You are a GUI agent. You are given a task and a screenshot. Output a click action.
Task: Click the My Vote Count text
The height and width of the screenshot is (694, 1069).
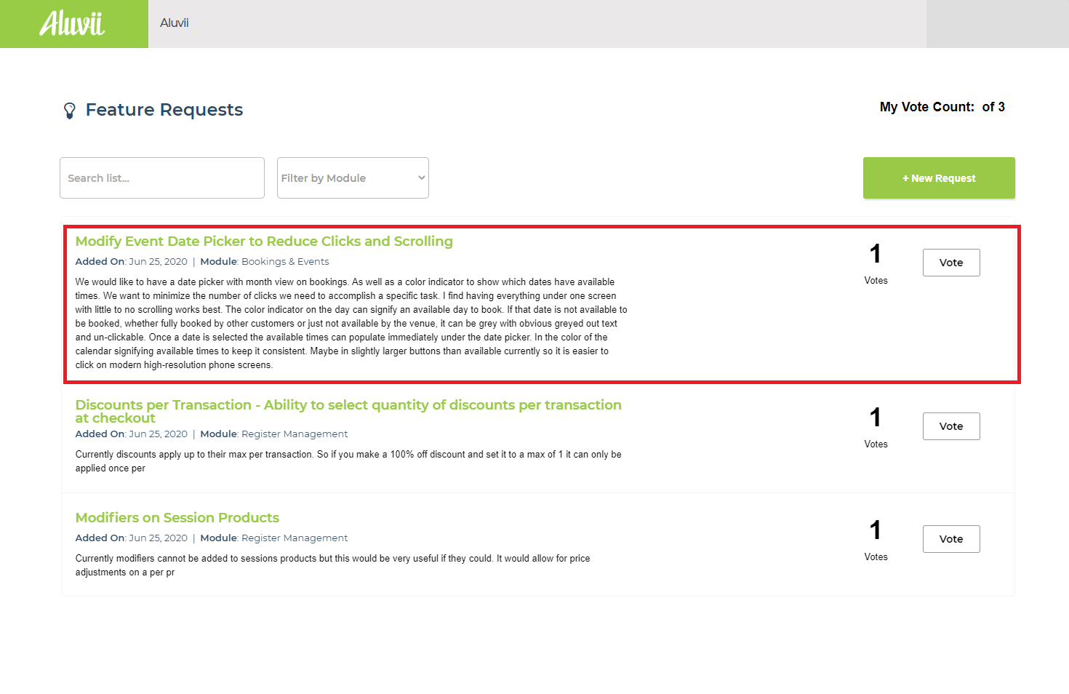click(942, 107)
